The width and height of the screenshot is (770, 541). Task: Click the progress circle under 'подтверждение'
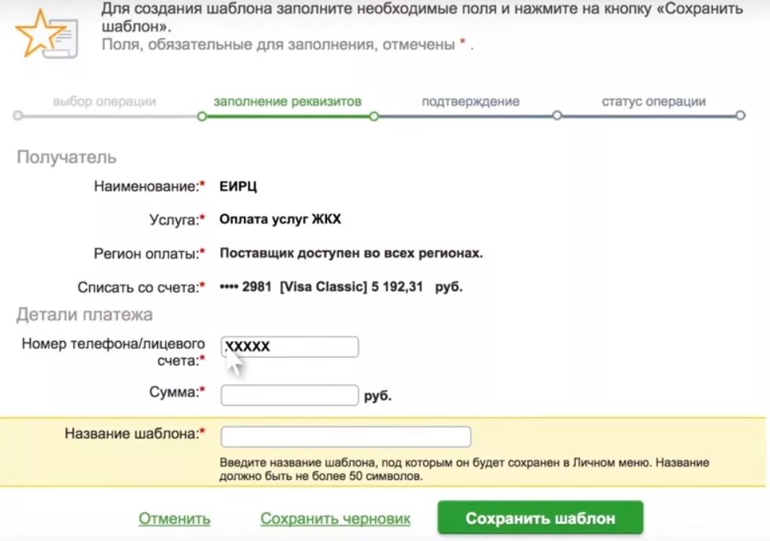[557, 115]
